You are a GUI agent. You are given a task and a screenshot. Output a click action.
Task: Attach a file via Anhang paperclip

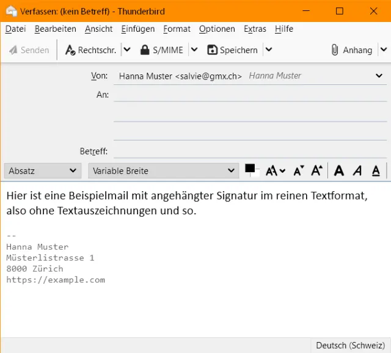point(351,50)
